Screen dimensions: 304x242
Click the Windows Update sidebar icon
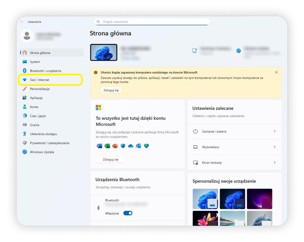[25, 152]
